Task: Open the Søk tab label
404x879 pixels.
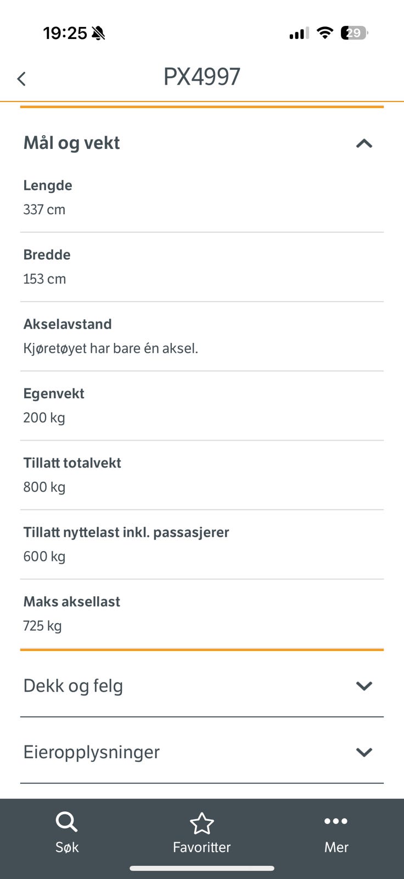Action: coord(67,847)
